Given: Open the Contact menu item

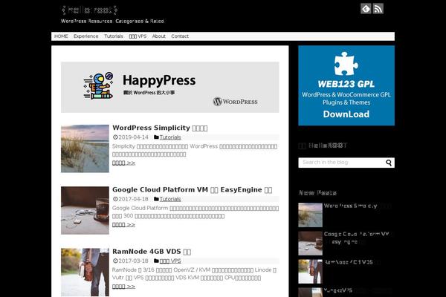Looking at the screenshot, I should 180,36.
